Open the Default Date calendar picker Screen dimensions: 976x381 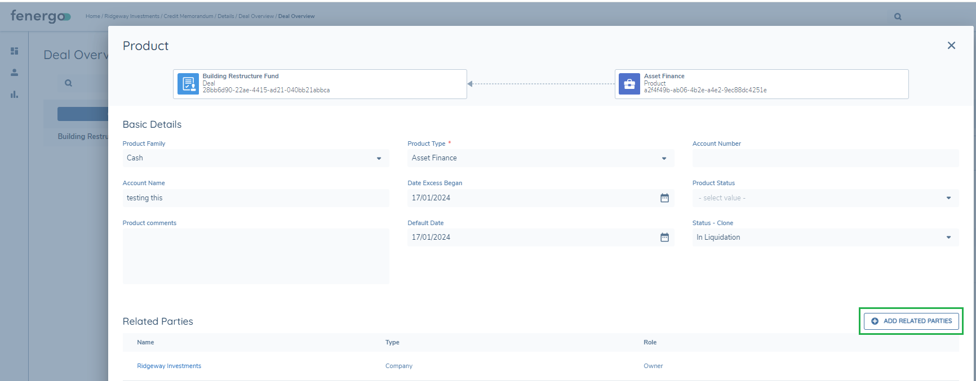pos(664,237)
